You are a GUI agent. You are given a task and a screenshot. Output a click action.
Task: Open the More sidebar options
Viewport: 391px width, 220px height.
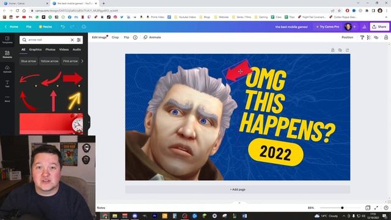7,98
